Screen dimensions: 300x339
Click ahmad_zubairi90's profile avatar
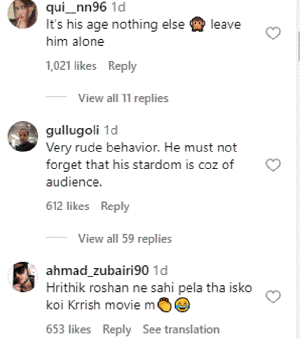click(23, 277)
